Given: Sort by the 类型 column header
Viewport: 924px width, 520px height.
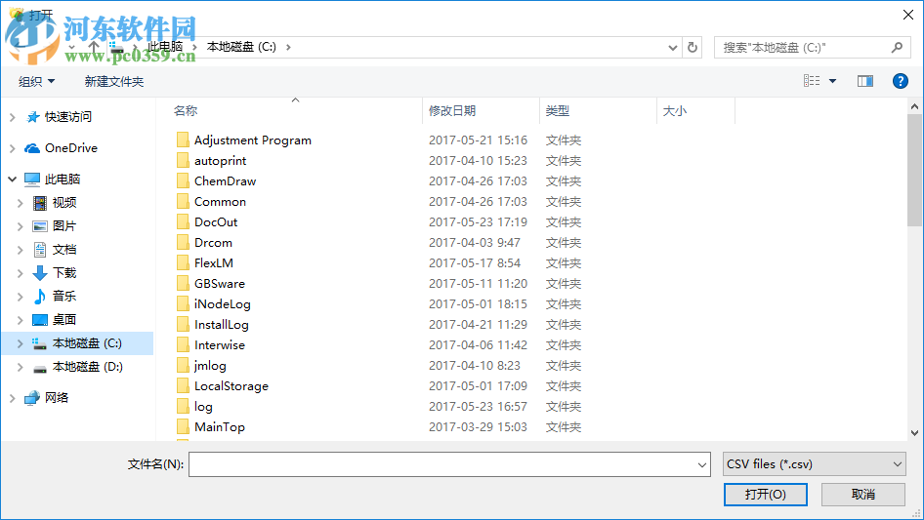Looking at the screenshot, I should 558,110.
